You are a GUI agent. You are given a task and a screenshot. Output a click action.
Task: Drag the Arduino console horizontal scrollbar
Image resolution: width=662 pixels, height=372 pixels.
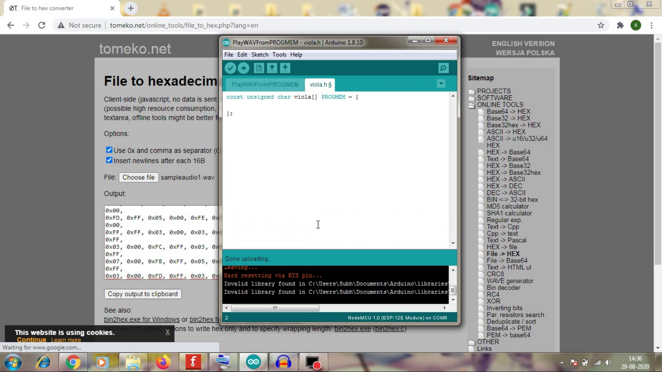pyautogui.click(x=276, y=308)
